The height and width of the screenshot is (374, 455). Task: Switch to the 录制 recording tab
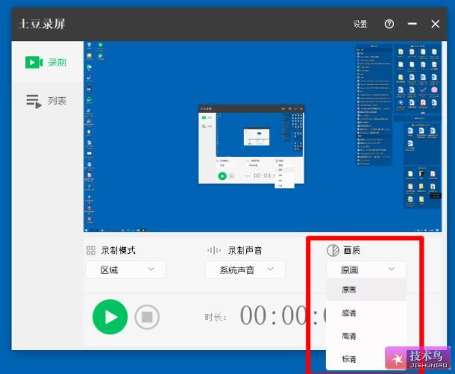coord(45,62)
